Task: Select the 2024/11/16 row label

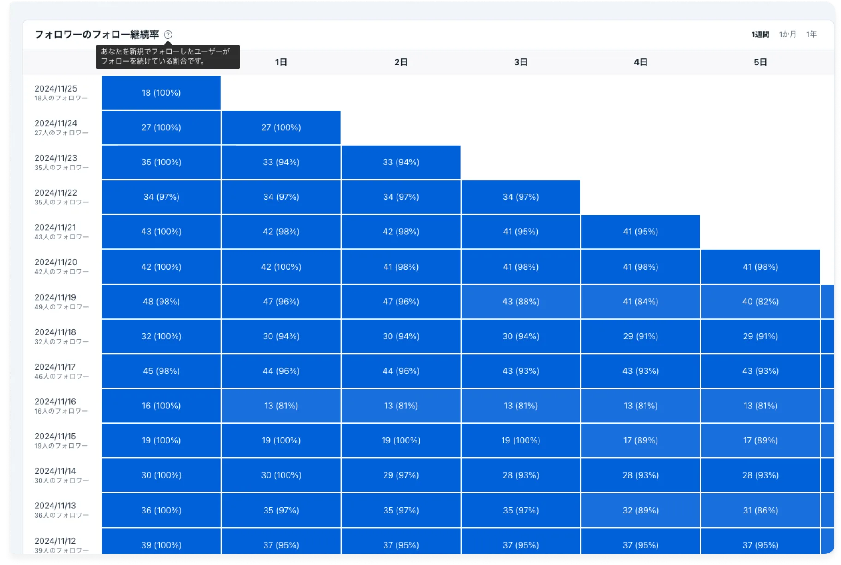Action: pos(56,405)
